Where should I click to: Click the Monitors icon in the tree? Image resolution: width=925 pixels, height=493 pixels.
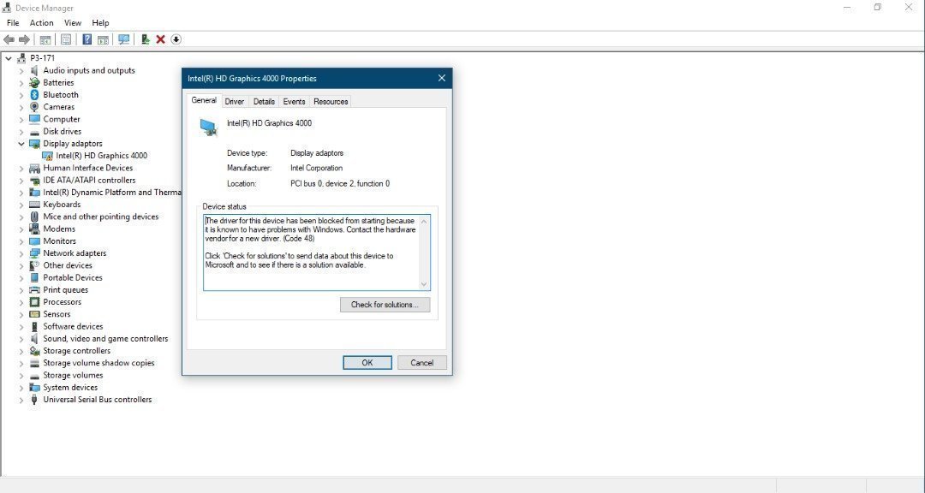(x=34, y=241)
